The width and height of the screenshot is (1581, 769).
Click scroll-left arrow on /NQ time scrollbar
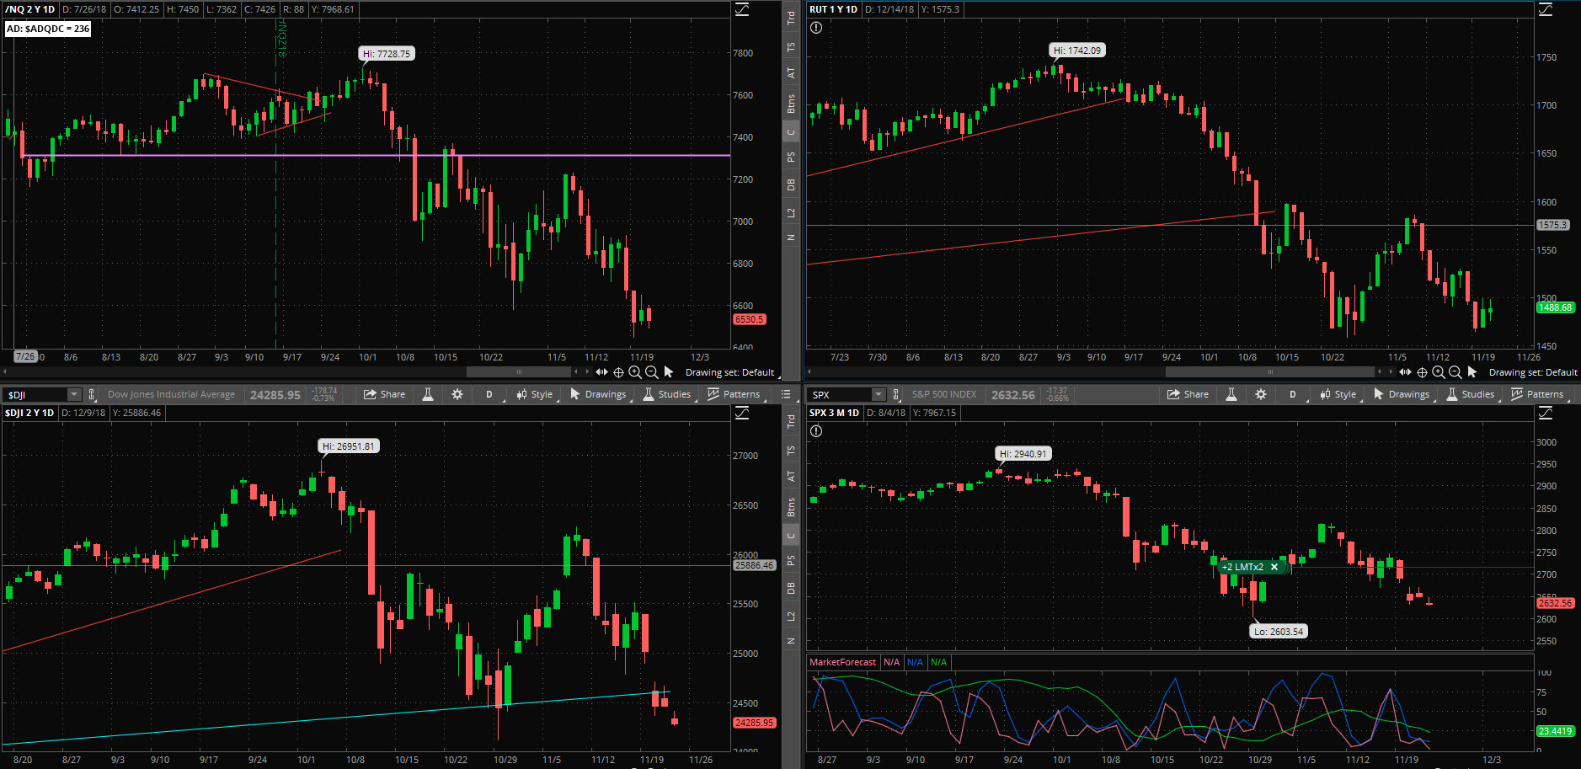tap(5, 371)
